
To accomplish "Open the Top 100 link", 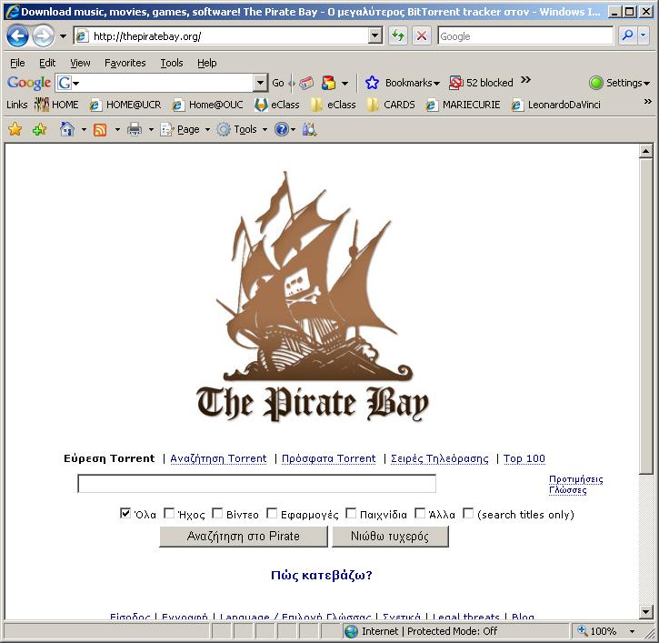I will coord(524,458).
